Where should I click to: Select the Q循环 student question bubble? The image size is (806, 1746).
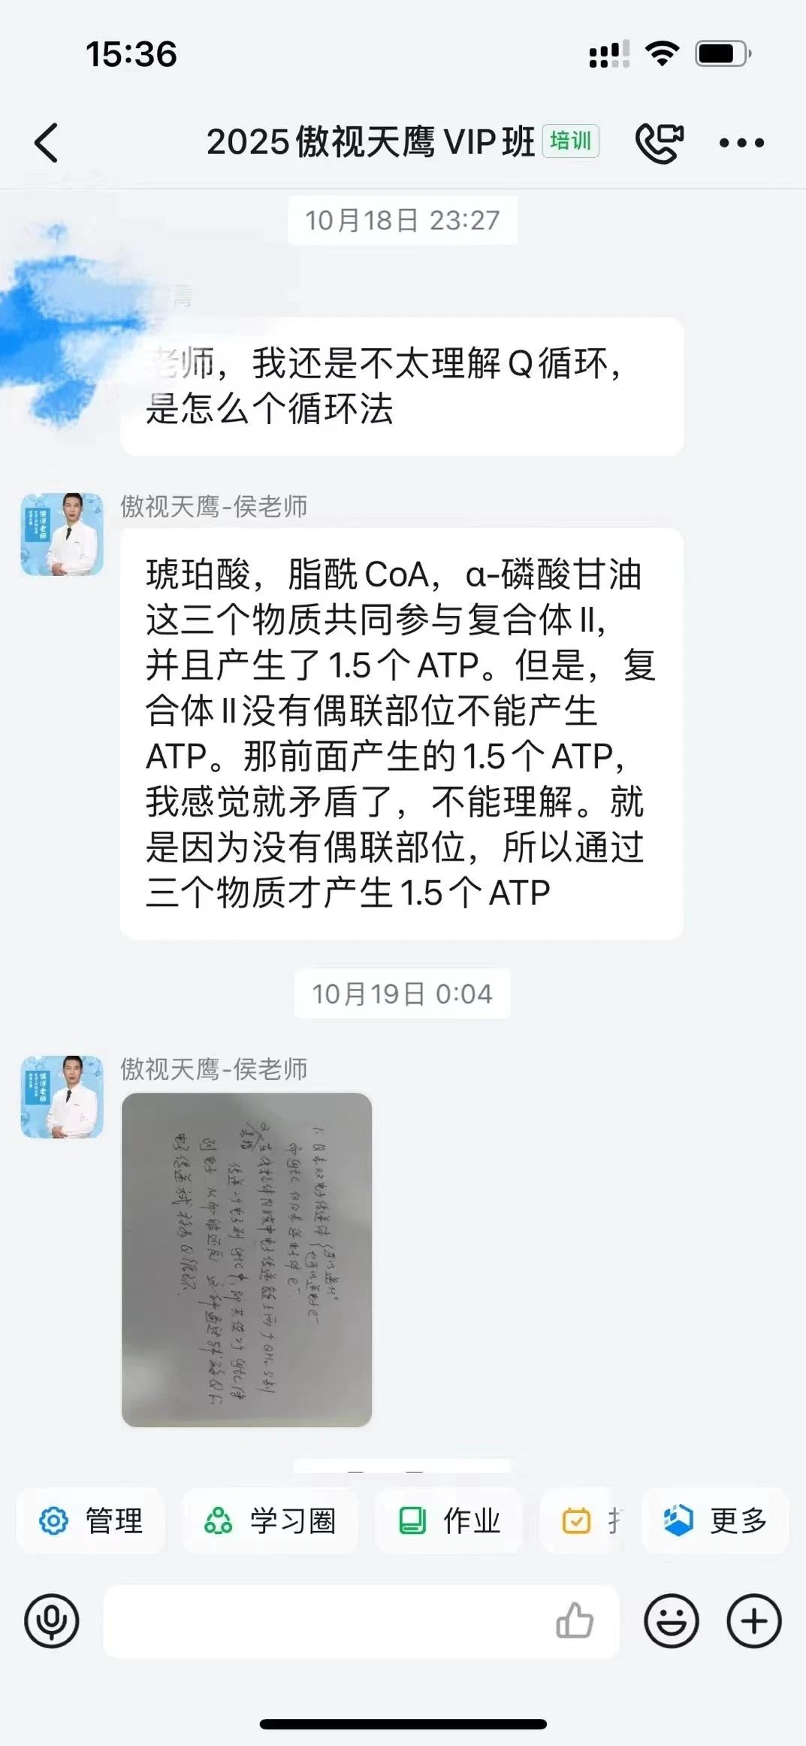(402, 386)
